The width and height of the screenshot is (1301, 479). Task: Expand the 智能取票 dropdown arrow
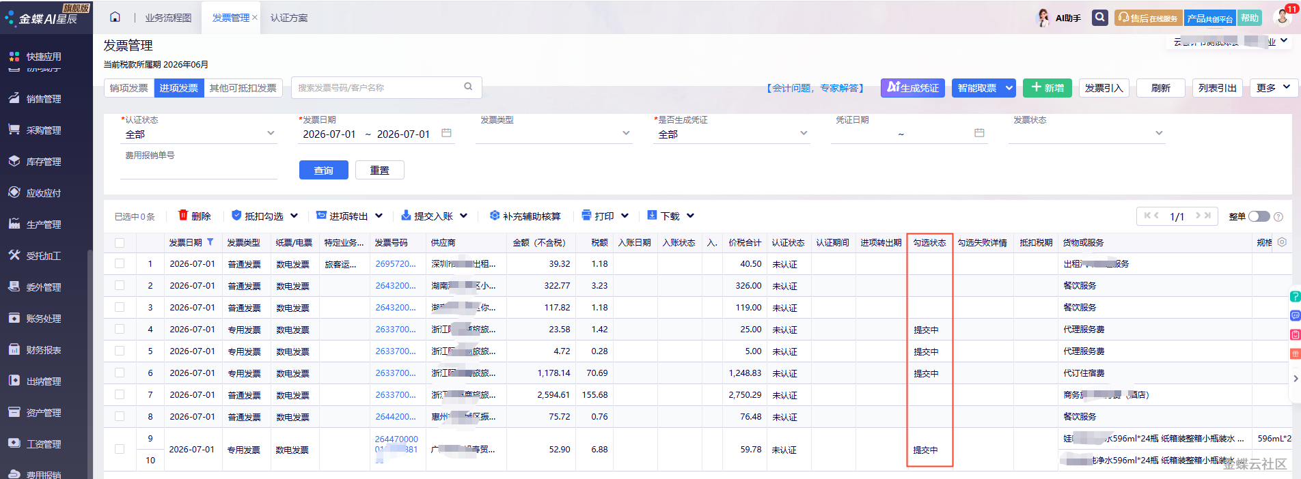(1009, 88)
